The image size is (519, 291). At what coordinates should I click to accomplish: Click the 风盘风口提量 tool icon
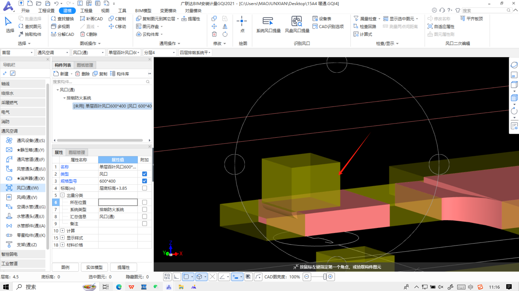[297, 21]
